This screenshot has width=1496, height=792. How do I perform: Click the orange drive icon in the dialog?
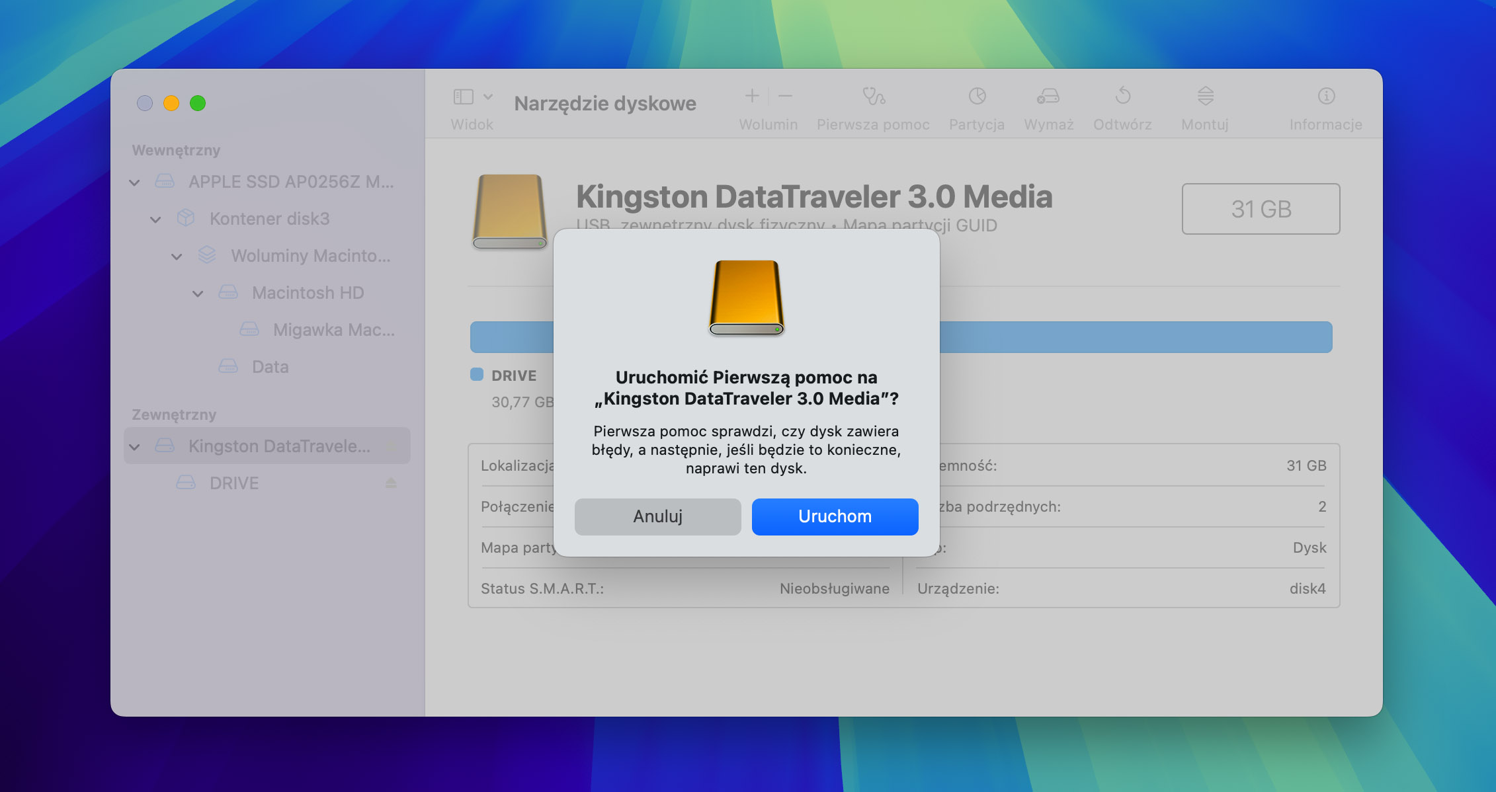[x=746, y=297]
